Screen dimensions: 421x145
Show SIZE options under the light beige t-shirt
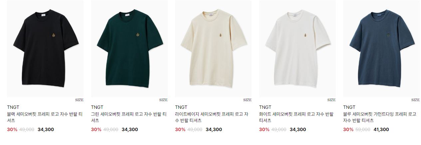click(247, 100)
